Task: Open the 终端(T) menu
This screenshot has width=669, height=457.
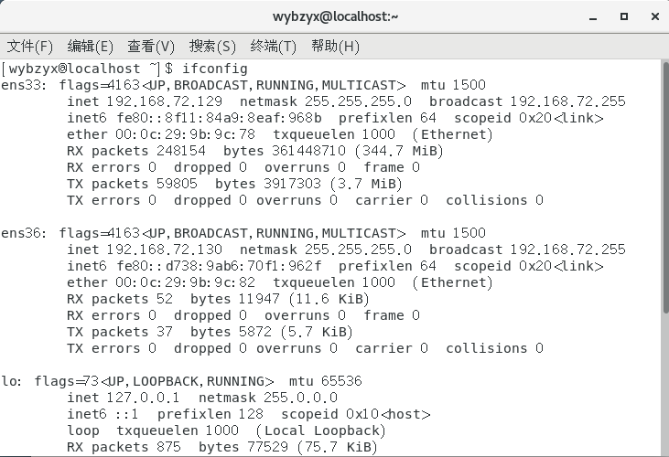Action: [273, 46]
